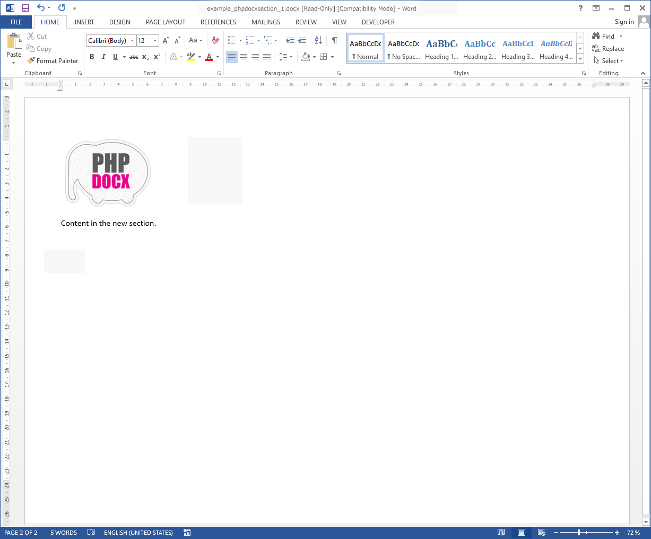Decrease the paragraph indent
Image resolution: width=651 pixels, height=539 pixels.
coord(290,41)
